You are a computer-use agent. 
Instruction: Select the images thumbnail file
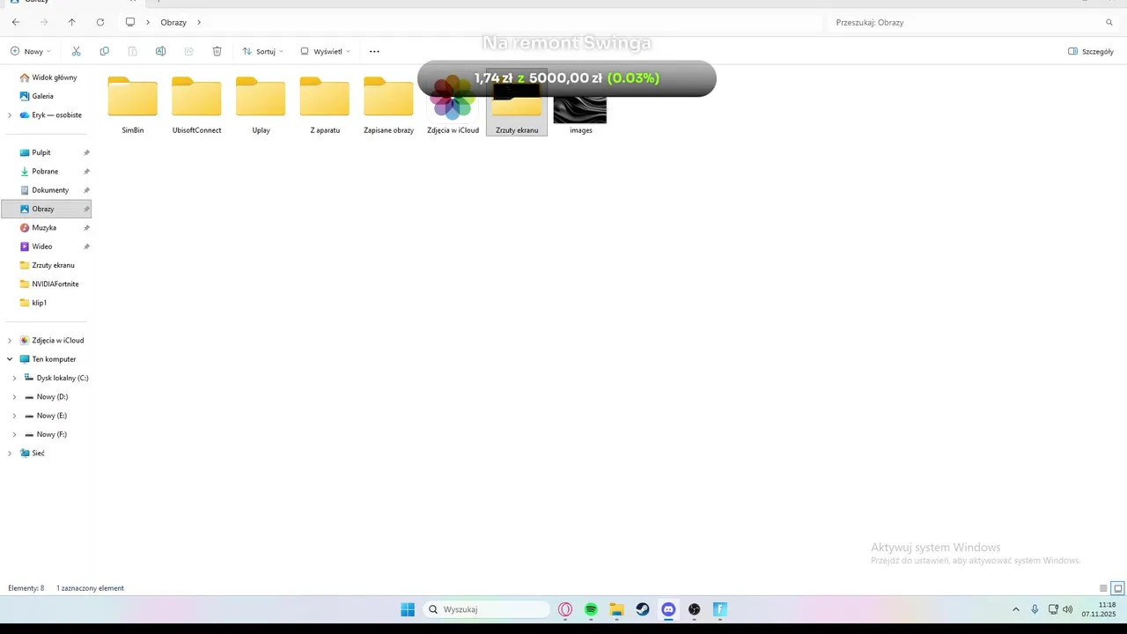tap(580, 110)
